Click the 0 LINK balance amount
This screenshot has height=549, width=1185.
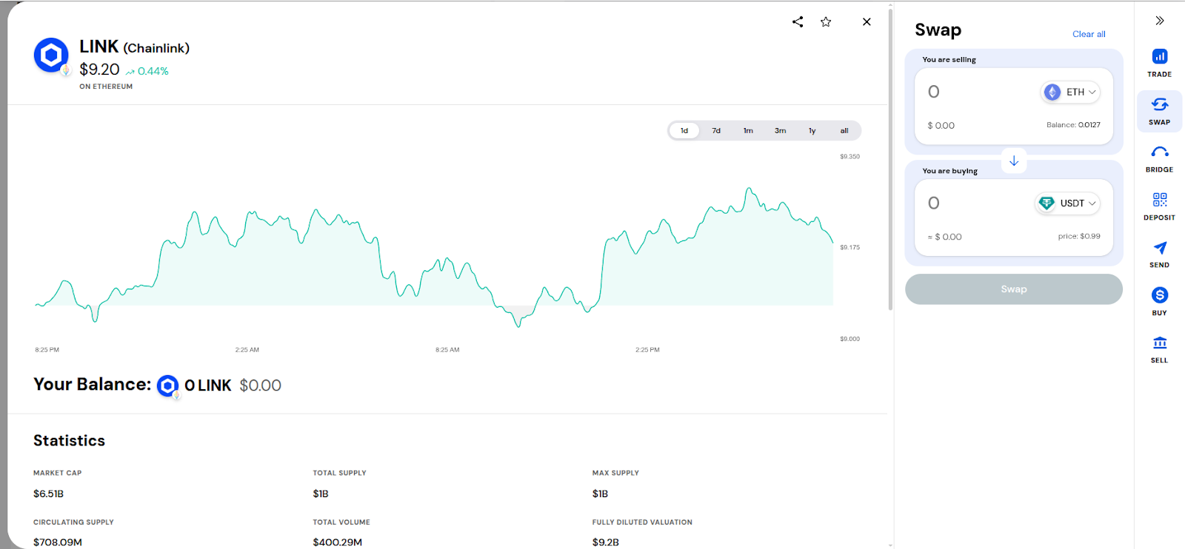(208, 385)
